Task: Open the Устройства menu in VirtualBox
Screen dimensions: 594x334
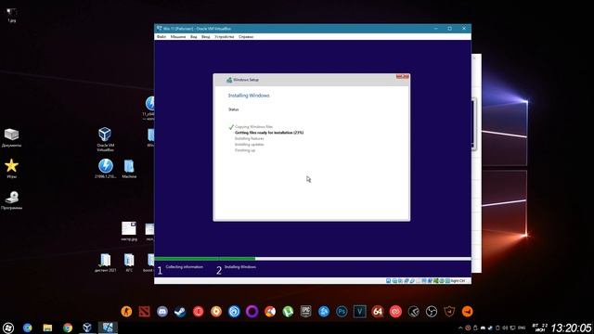Action: click(x=224, y=37)
